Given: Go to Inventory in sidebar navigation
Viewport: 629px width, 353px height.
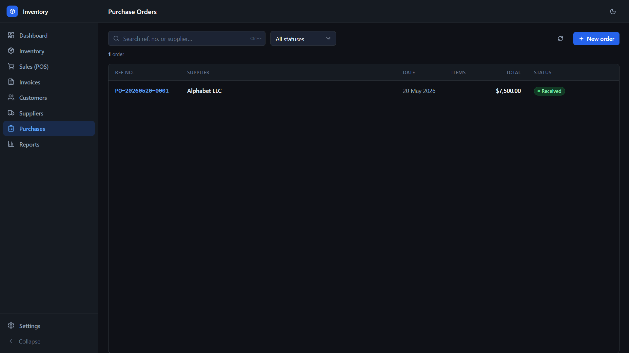Looking at the screenshot, I should 49,51.
